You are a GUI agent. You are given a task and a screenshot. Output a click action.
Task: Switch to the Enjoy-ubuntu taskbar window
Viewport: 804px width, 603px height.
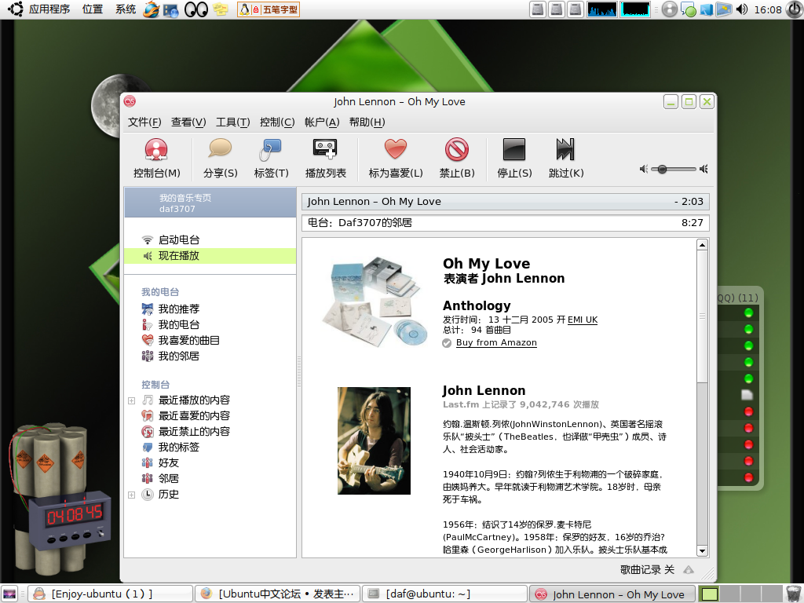[110, 594]
